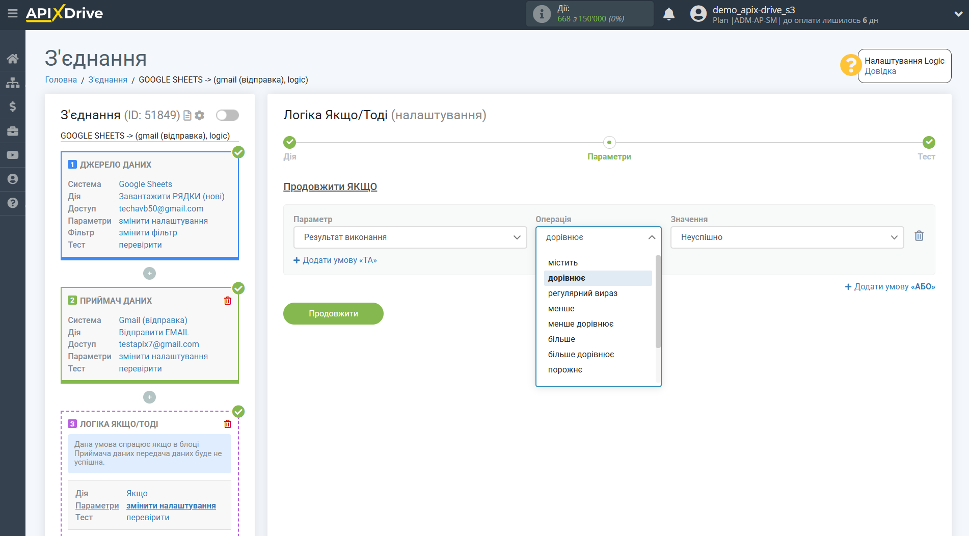Open Відправити EMAIL action link
The width and height of the screenshot is (969, 536).
154,333
